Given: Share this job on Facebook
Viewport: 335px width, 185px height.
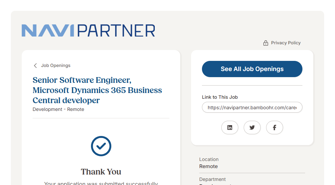Looking at the screenshot, I should pyautogui.click(x=275, y=128).
